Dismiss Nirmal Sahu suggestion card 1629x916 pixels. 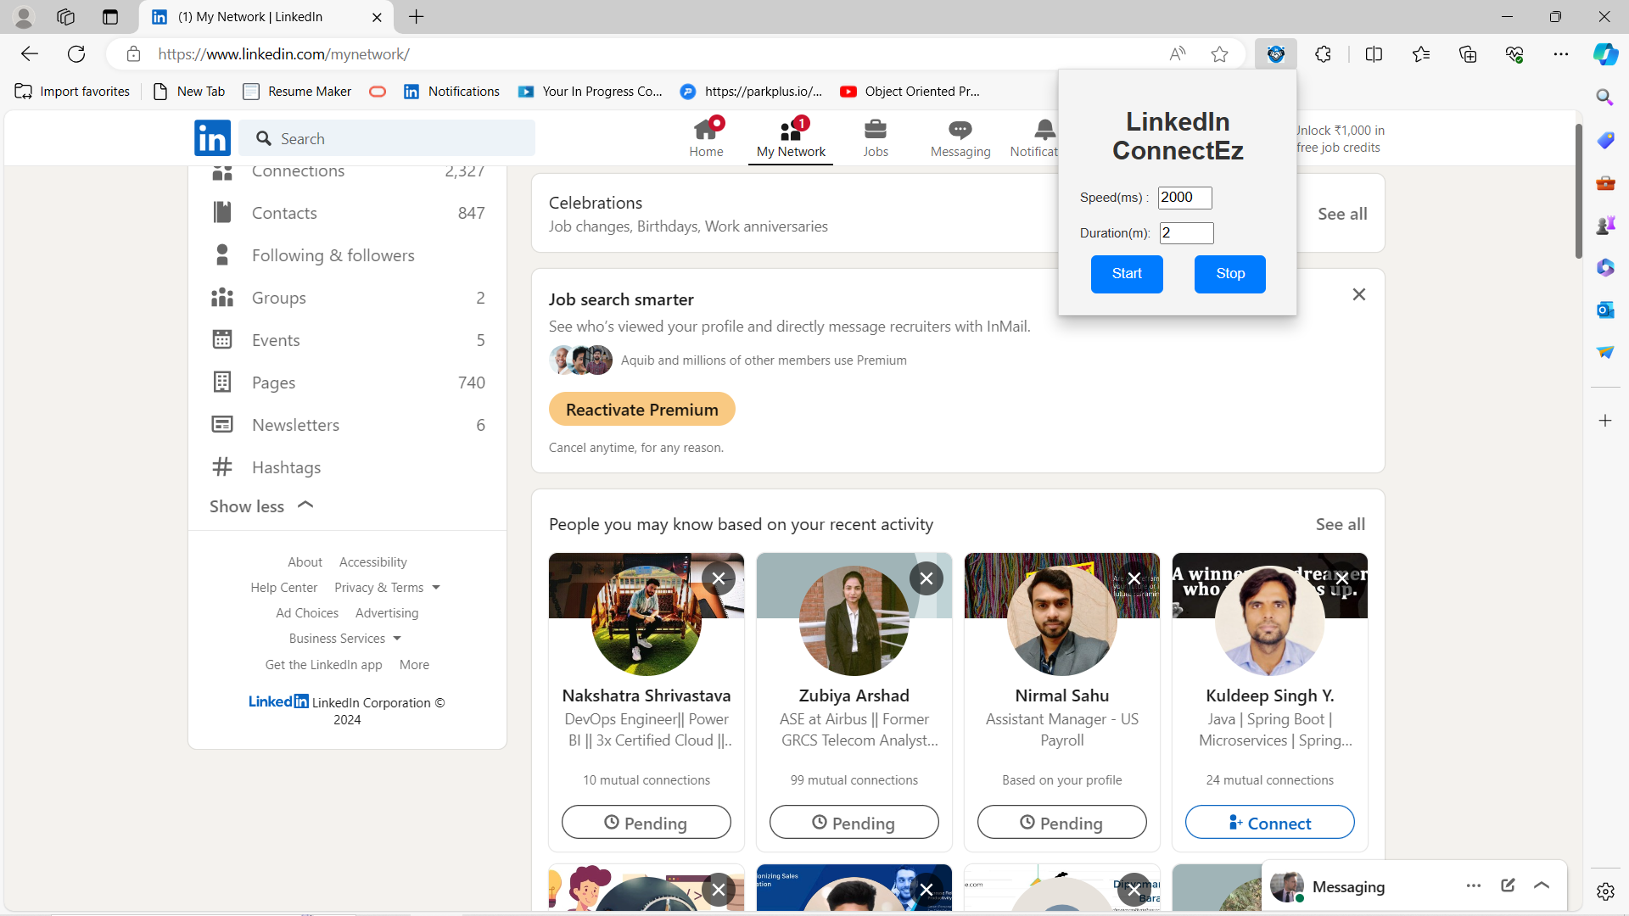(x=1134, y=578)
